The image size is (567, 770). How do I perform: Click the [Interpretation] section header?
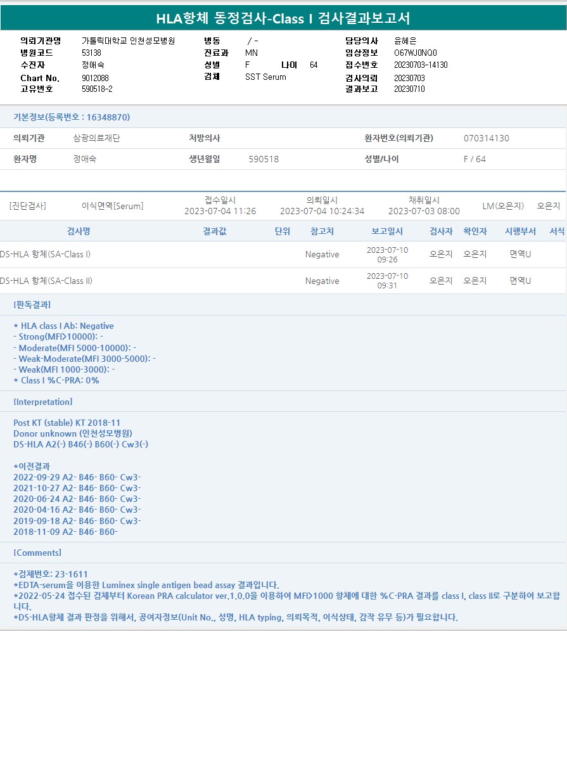[43, 402]
